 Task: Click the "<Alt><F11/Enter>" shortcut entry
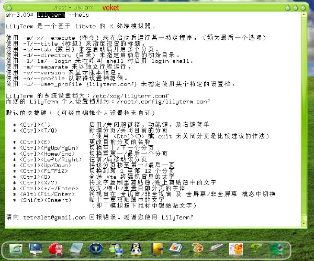pyautogui.click(x=47, y=194)
